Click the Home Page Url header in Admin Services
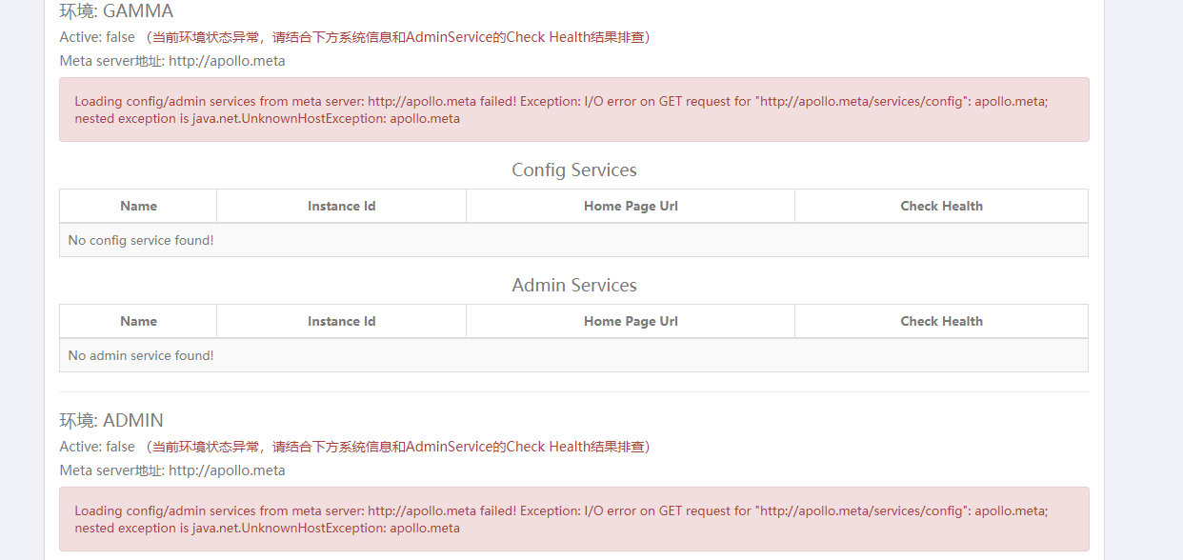 coord(630,321)
